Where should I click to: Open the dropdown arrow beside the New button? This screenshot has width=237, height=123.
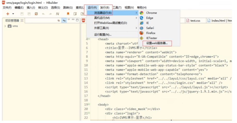pos(13,14)
